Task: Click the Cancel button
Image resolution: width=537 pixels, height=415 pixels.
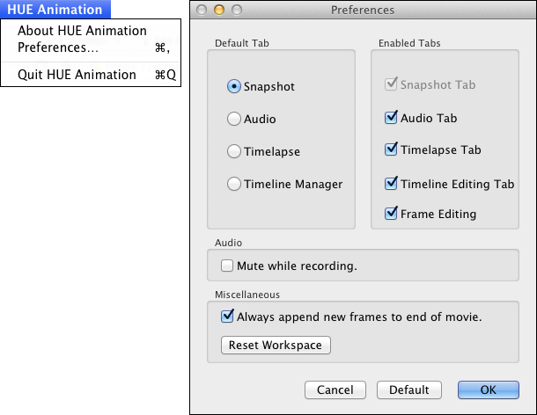Action: tap(335, 390)
